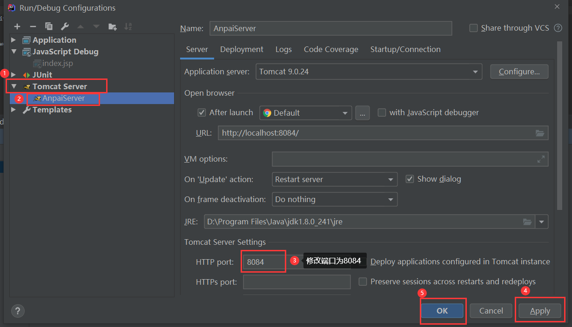Expand the Application tree node
Image resolution: width=572 pixels, height=327 pixels.
(13, 40)
